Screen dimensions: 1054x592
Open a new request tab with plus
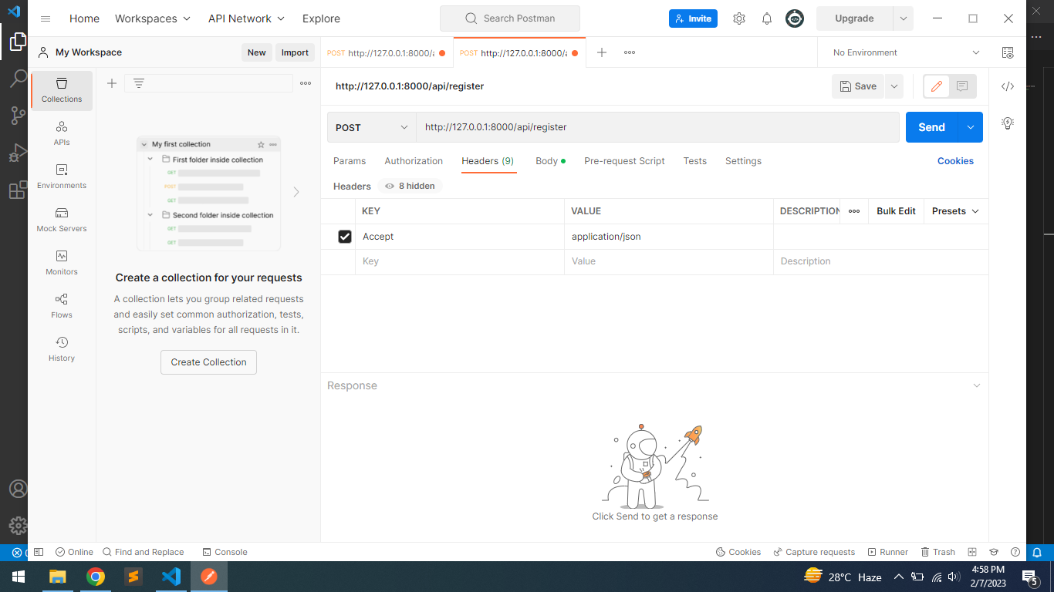[602, 52]
